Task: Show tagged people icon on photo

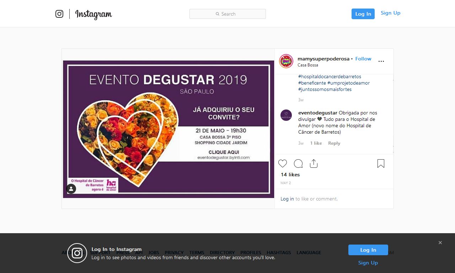Action: [x=71, y=189]
